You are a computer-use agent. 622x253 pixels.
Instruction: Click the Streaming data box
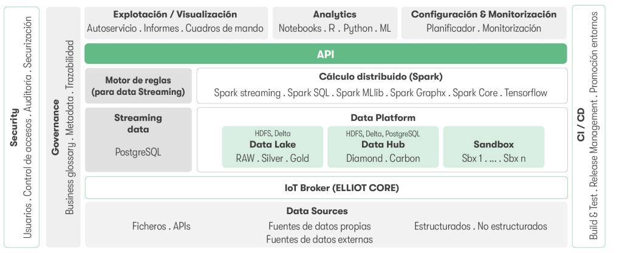[138, 139]
